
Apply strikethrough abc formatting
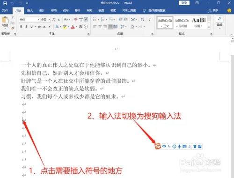pos(39,27)
